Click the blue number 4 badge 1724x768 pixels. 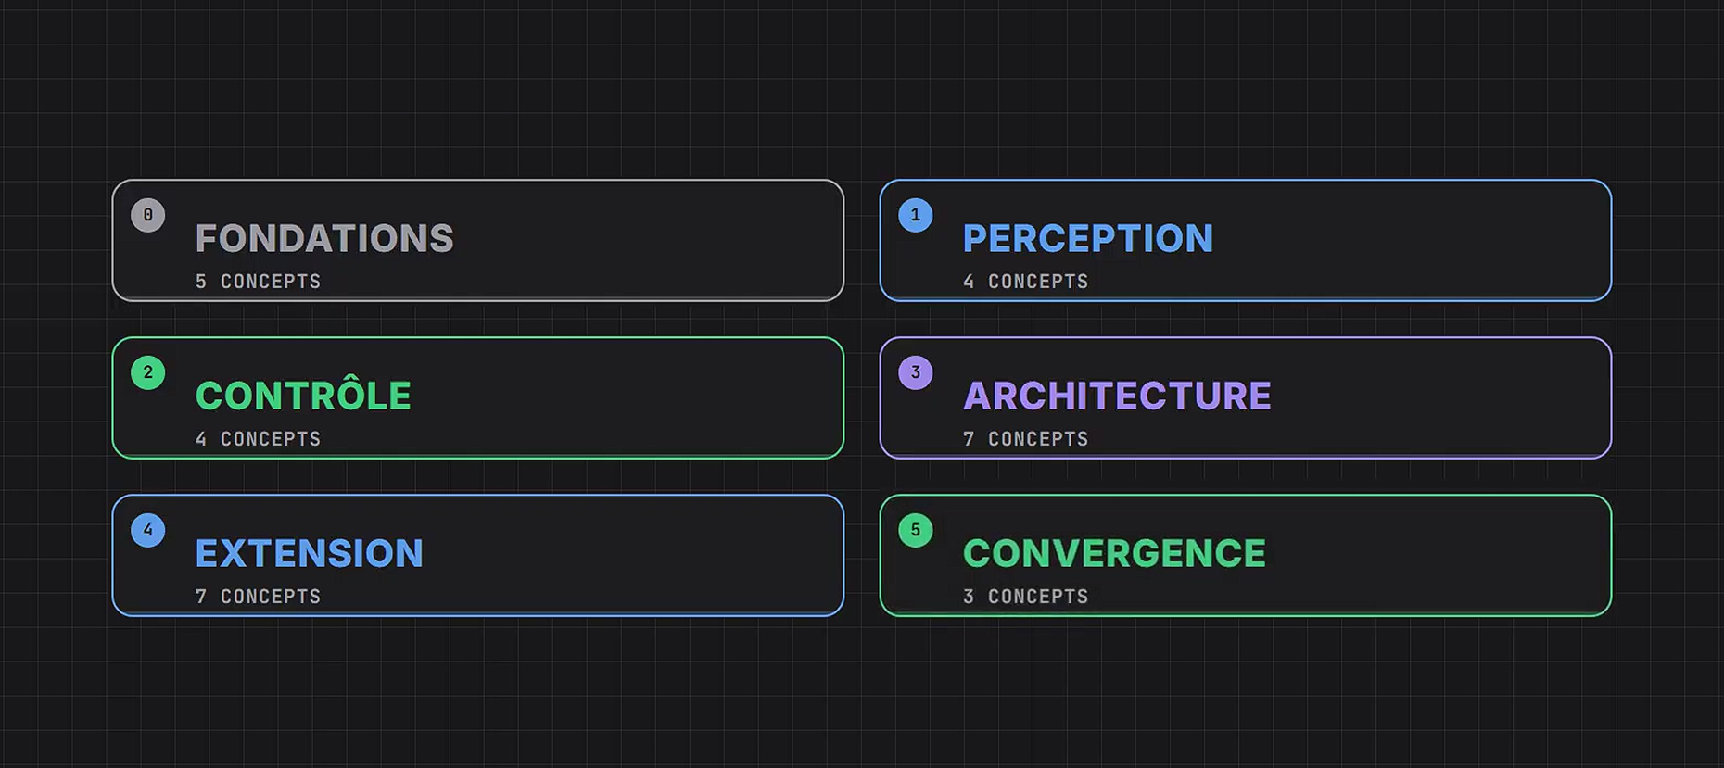pyautogui.click(x=148, y=530)
